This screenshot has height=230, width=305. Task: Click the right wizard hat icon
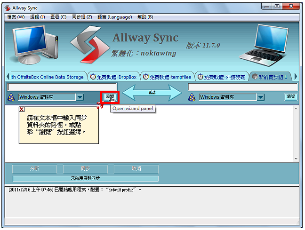pyautogui.click(x=192, y=97)
